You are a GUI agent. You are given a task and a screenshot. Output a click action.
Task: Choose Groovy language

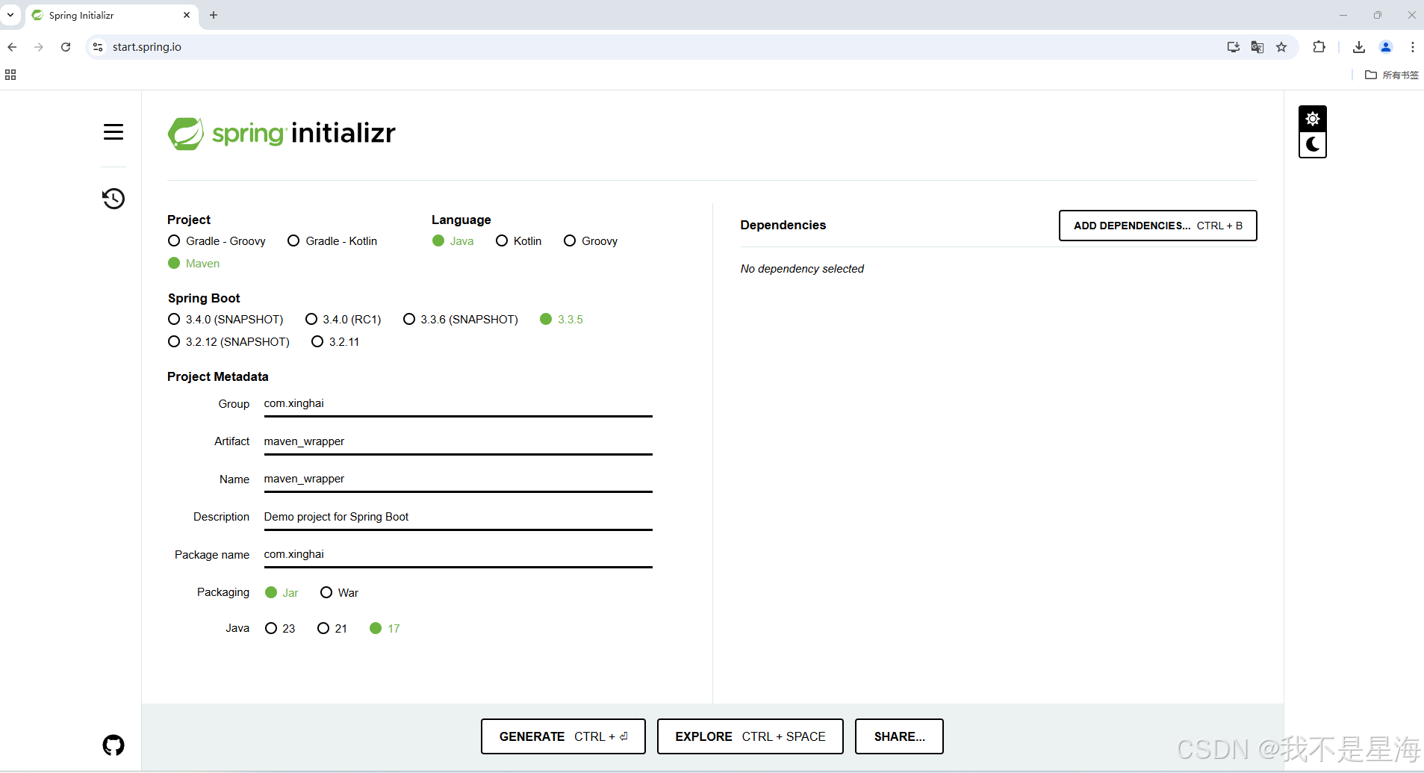[591, 241]
